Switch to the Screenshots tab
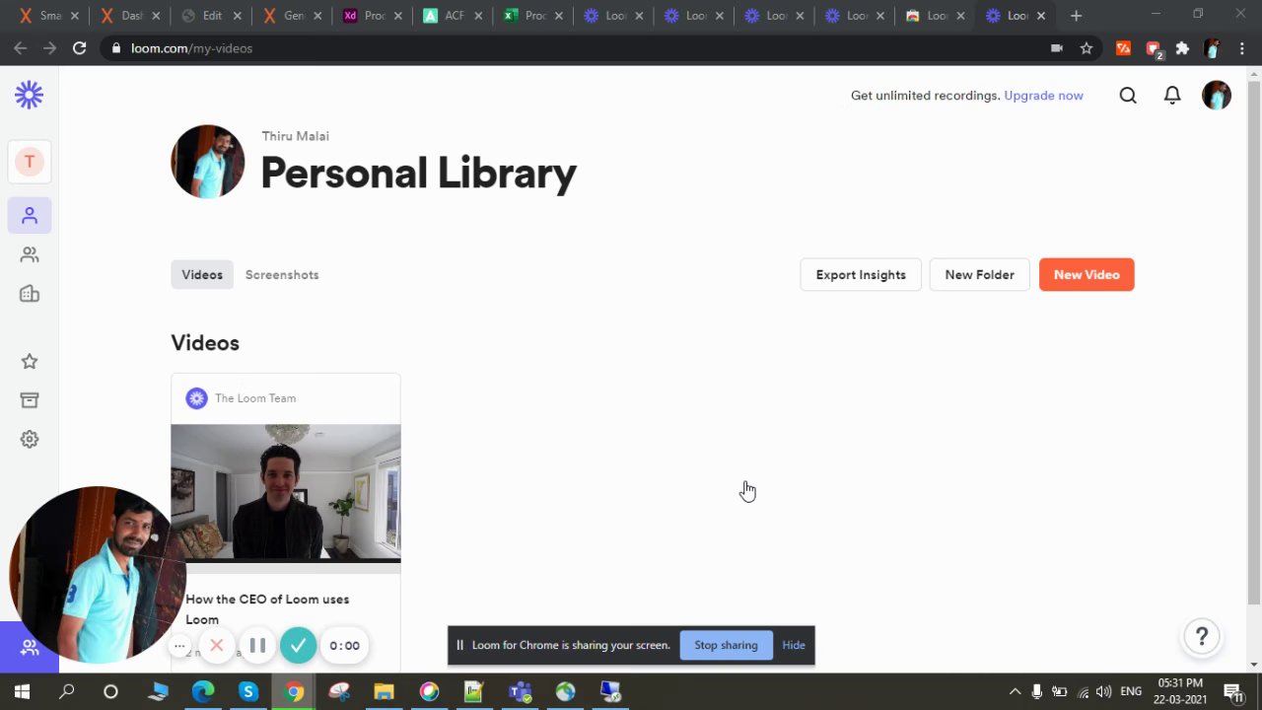This screenshot has height=710, width=1262. pos(282,275)
